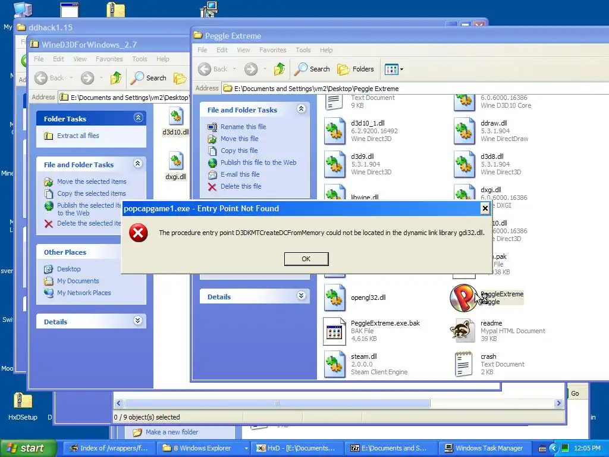
Task: Click the Forward arrow in Peggle Extreme window
Action: [251, 69]
